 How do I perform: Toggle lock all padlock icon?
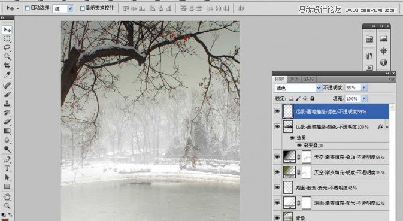(312, 98)
